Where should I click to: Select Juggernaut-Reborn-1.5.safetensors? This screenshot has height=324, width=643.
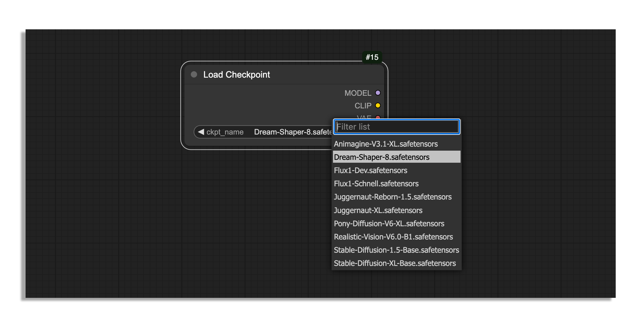(392, 197)
